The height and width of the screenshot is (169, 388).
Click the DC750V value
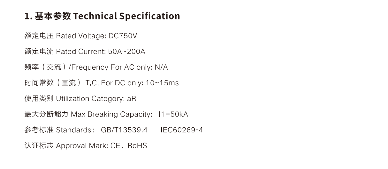pos(123,36)
